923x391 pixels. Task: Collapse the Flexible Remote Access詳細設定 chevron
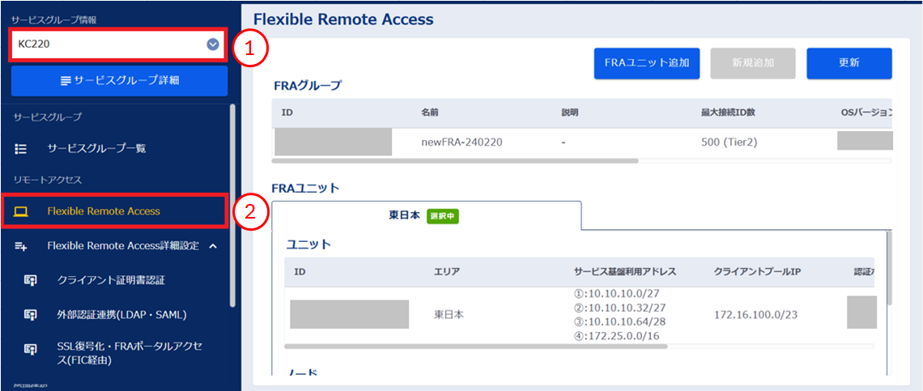[213, 245]
